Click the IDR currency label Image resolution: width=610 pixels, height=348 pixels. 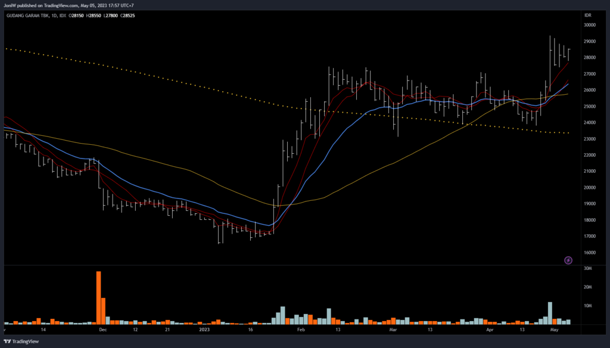pyautogui.click(x=587, y=15)
